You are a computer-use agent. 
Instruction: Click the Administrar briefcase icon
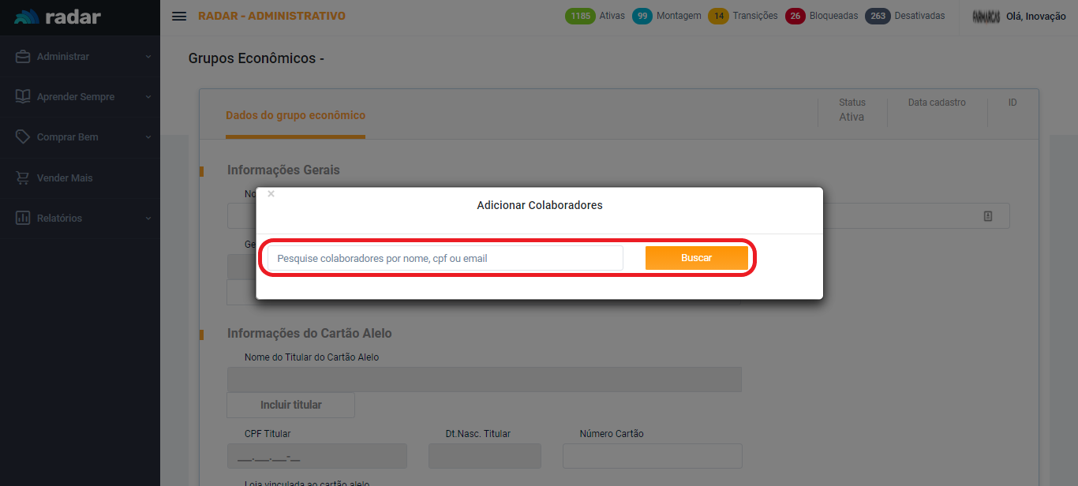coord(23,57)
